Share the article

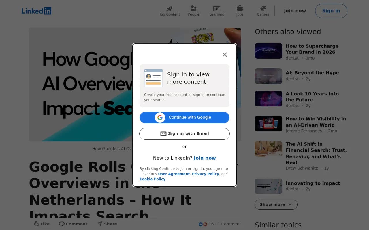[x=107, y=224]
